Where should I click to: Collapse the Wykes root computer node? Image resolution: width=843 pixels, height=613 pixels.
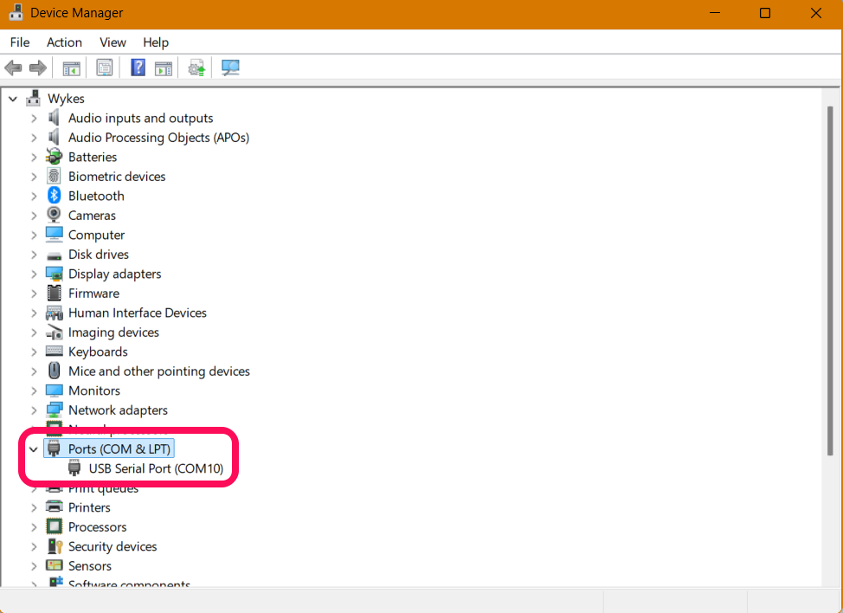[x=13, y=99]
